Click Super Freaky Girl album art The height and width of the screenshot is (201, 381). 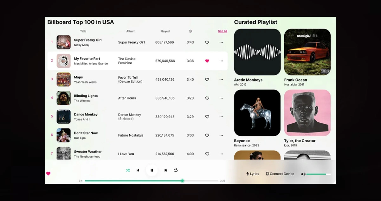[x=64, y=42]
